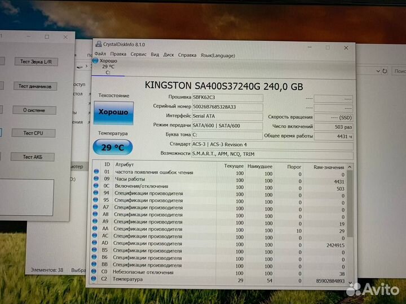
Task: Click the Текущее column header
Action: click(x=233, y=166)
